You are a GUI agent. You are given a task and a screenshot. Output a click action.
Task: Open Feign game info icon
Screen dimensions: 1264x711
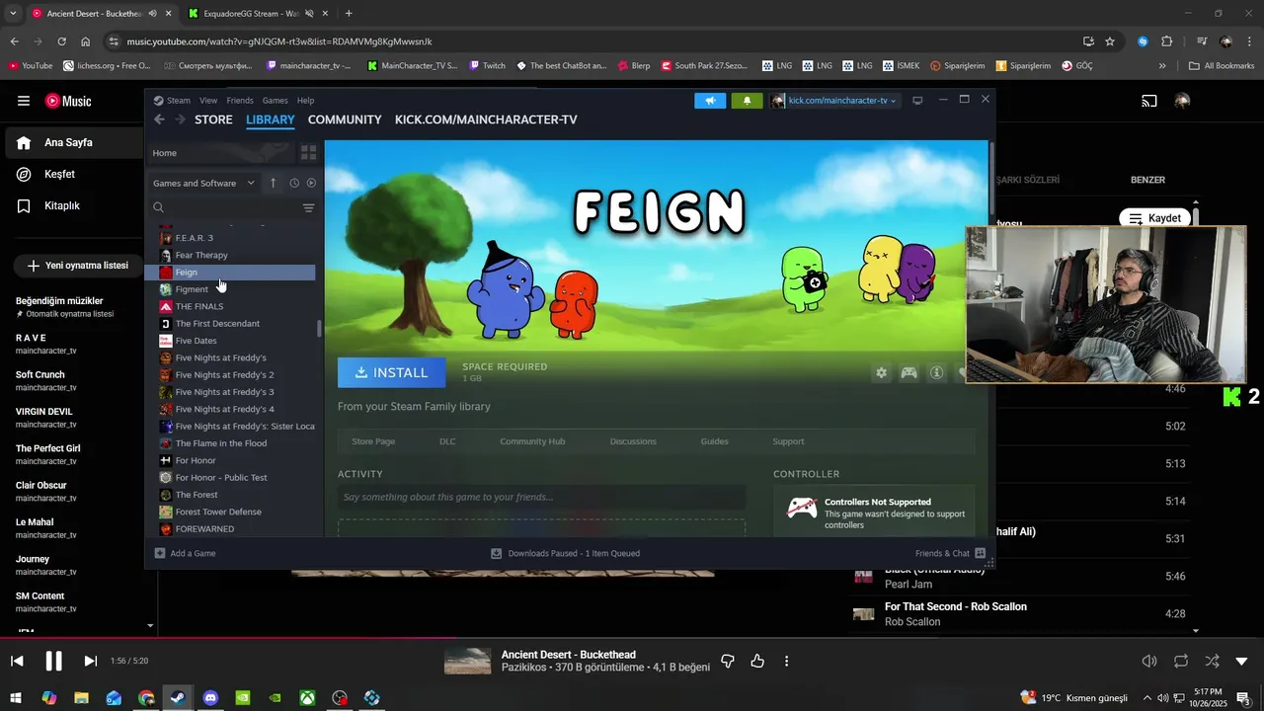click(936, 372)
